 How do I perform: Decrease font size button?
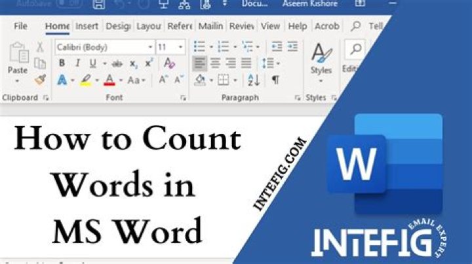coord(179,80)
